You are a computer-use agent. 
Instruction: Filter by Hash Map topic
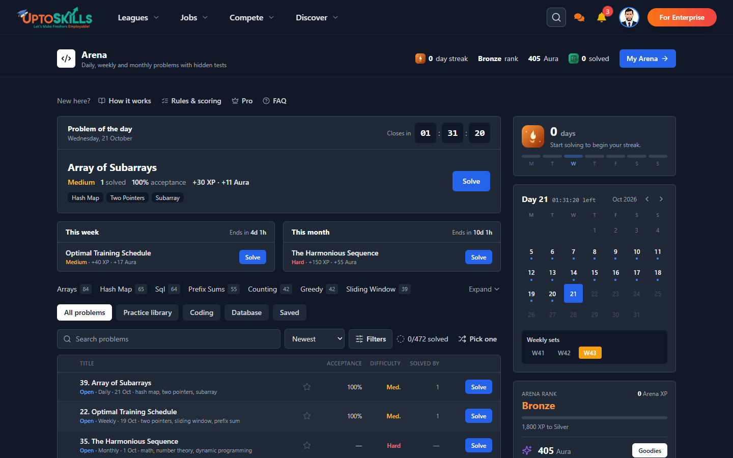click(x=124, y=289)
